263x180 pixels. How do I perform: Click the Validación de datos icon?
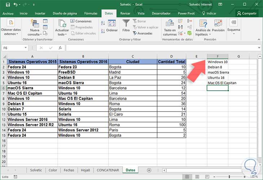pyautogui.click(x=180, y=33)
